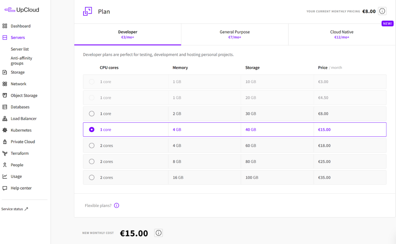The width and height of the screenshot is (396, 244).
Task: Open the Cloud Native plan tab
Action: [341, 34]
